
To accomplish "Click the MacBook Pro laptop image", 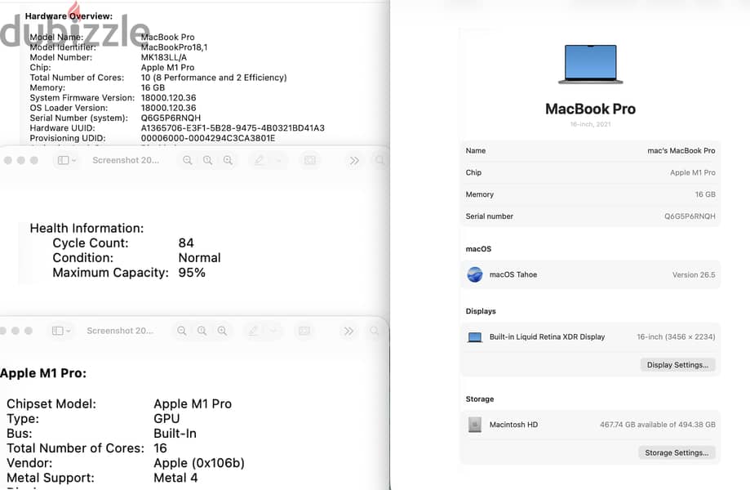I will point(591,65).
